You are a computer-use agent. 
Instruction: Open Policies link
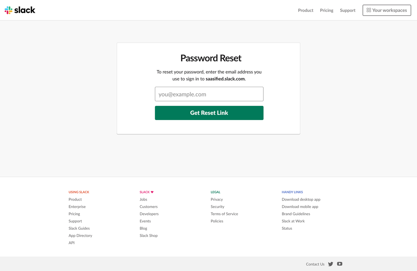tap(217, 221)
